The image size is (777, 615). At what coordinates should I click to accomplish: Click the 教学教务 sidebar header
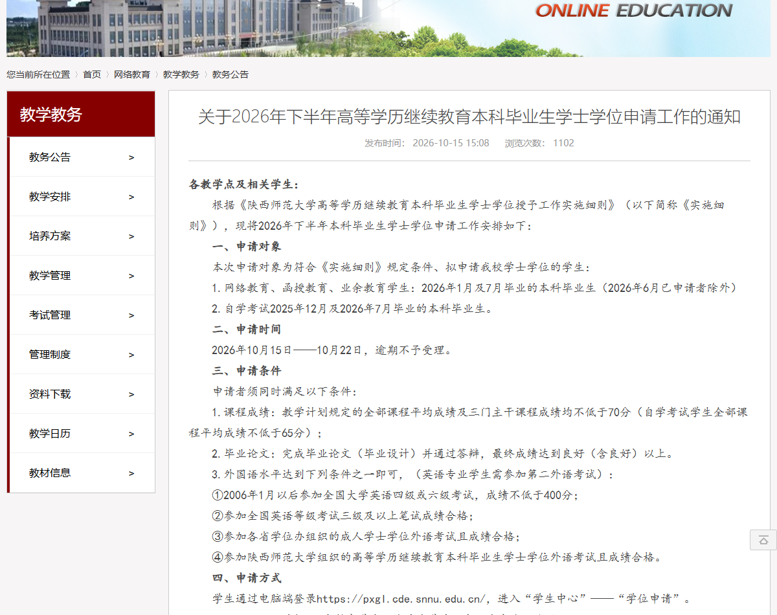pyautogui.click(x=81, y=114)
